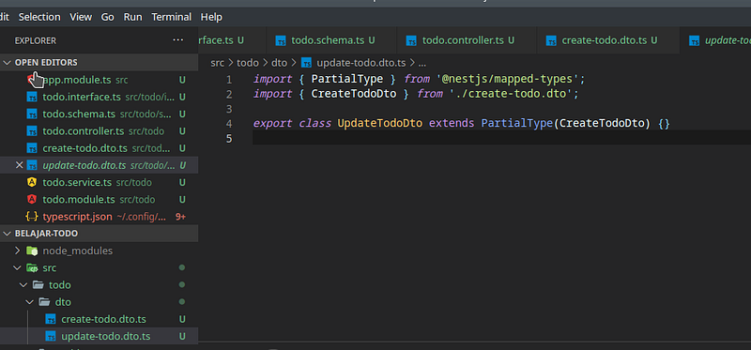Close update-todo.dto.ts in Open Editors
This screenshot has width=751, height=350.
click(19, 165)
